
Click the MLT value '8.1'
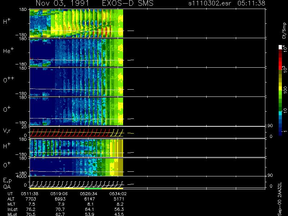click(x=91, y=204)
